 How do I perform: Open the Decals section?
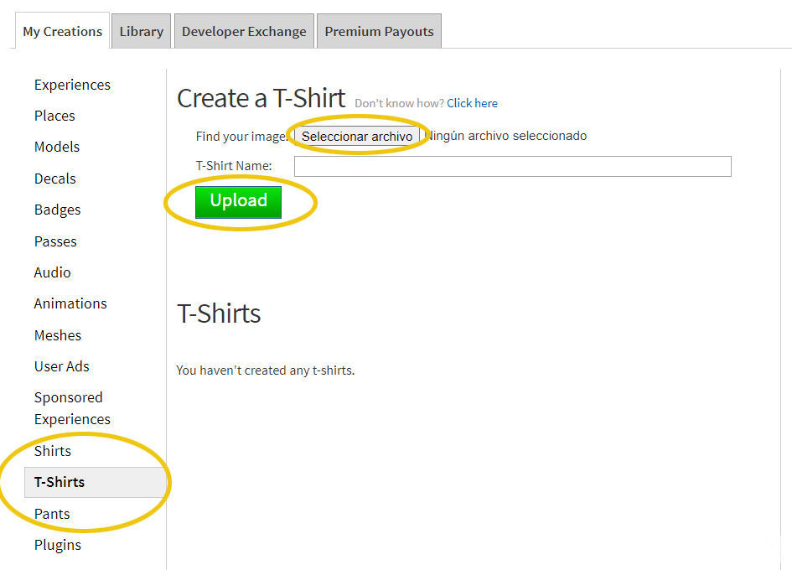point(54,179)
